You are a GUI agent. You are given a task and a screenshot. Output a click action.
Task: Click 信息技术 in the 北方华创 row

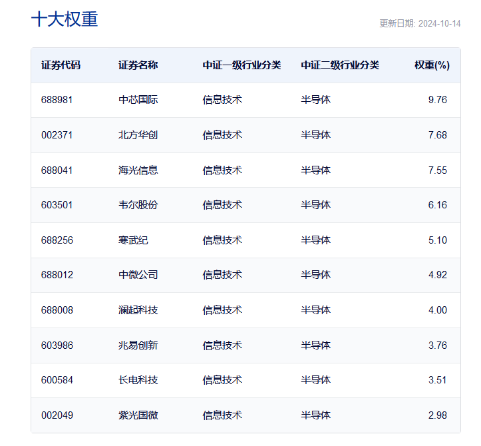(222, 135)
